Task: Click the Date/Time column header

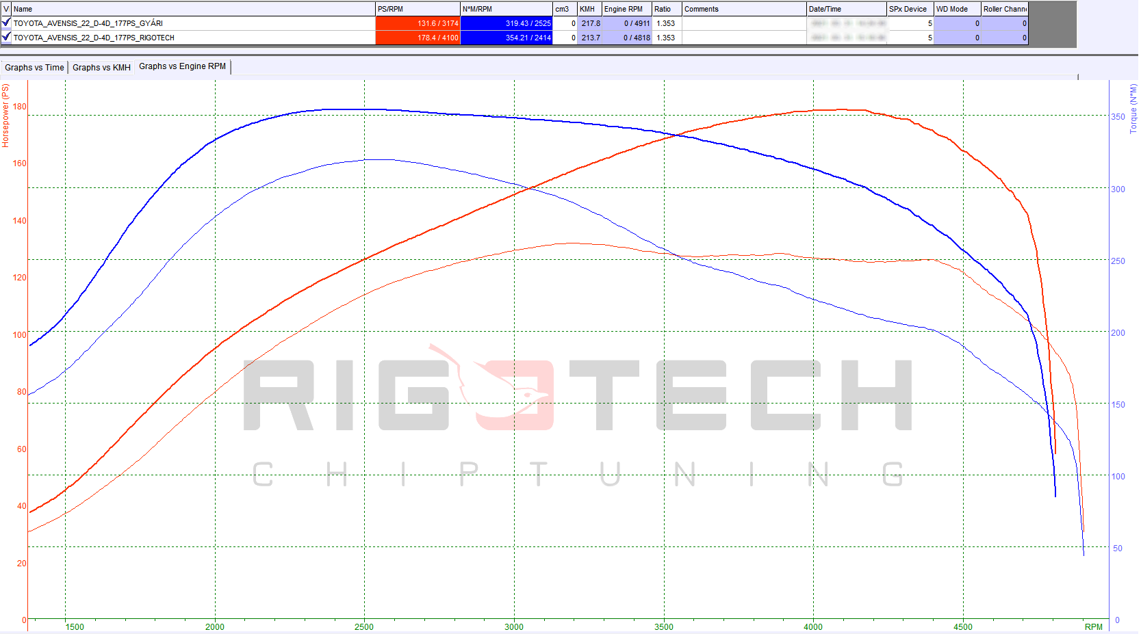Action: point(847,9)
